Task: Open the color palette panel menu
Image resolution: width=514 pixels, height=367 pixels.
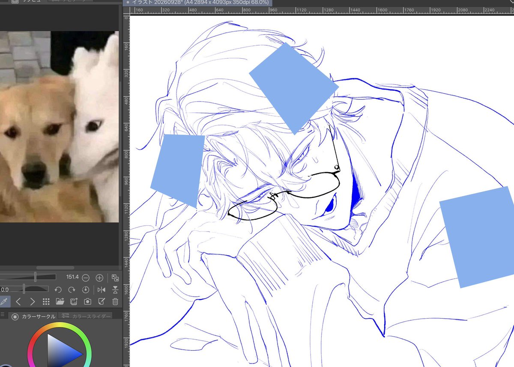Action: [3, 314]
